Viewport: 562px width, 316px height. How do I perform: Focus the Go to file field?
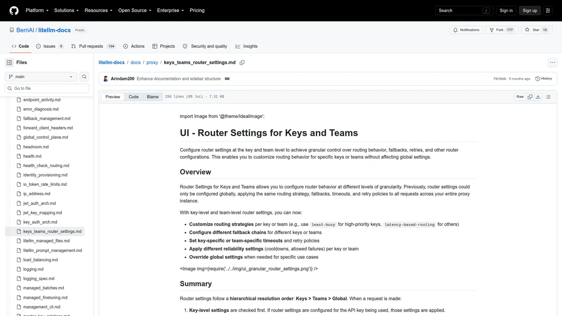click(47, 88)
